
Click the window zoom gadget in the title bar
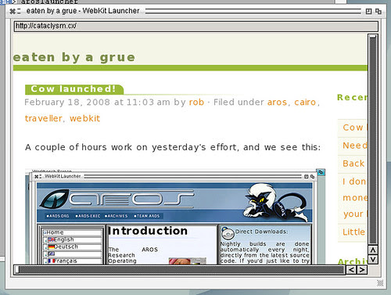coord(368,11)
